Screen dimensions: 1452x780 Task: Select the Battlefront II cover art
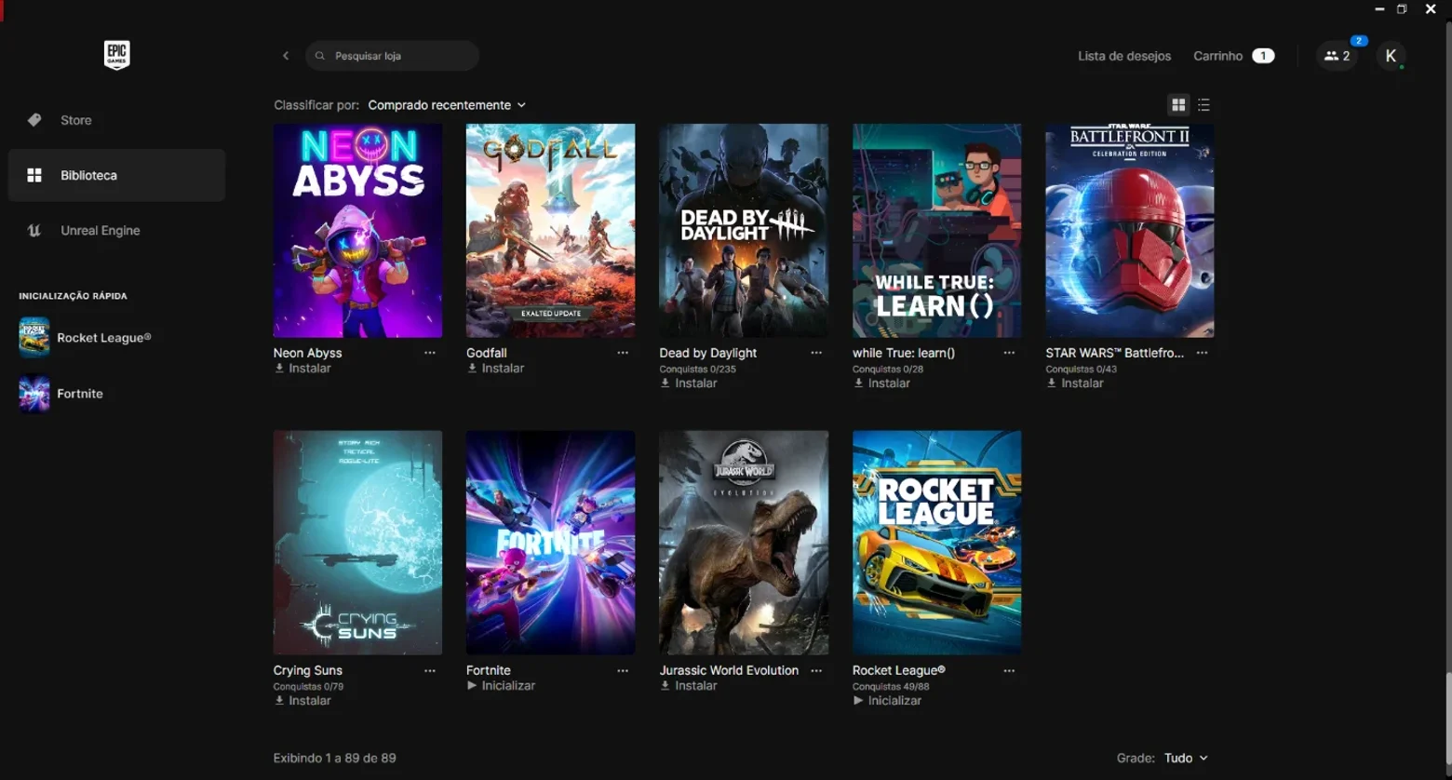tap(1130, 231)
